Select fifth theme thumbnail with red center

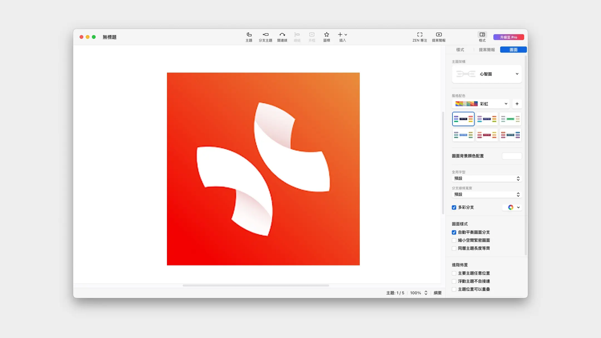click(487, 135)
